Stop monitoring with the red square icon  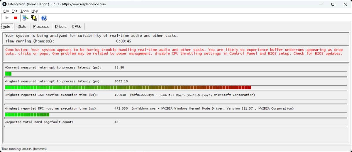pos(16,18)
